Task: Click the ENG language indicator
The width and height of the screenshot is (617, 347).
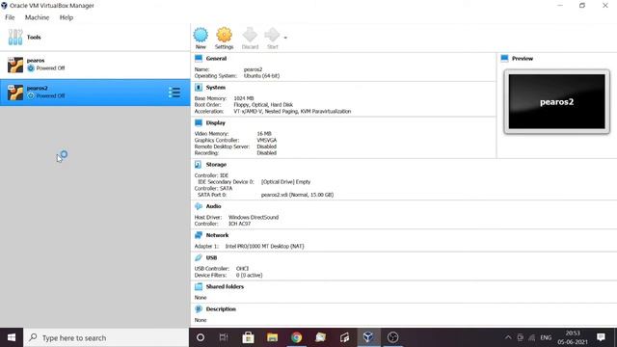Action: 546,337
